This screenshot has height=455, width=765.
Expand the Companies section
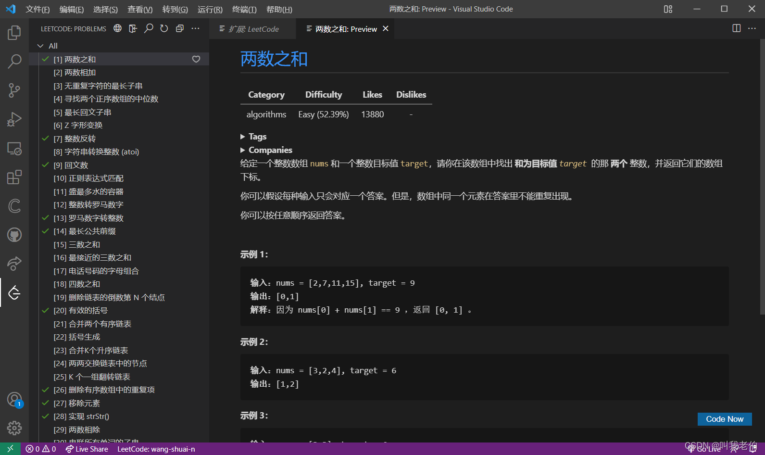[266, 150]
